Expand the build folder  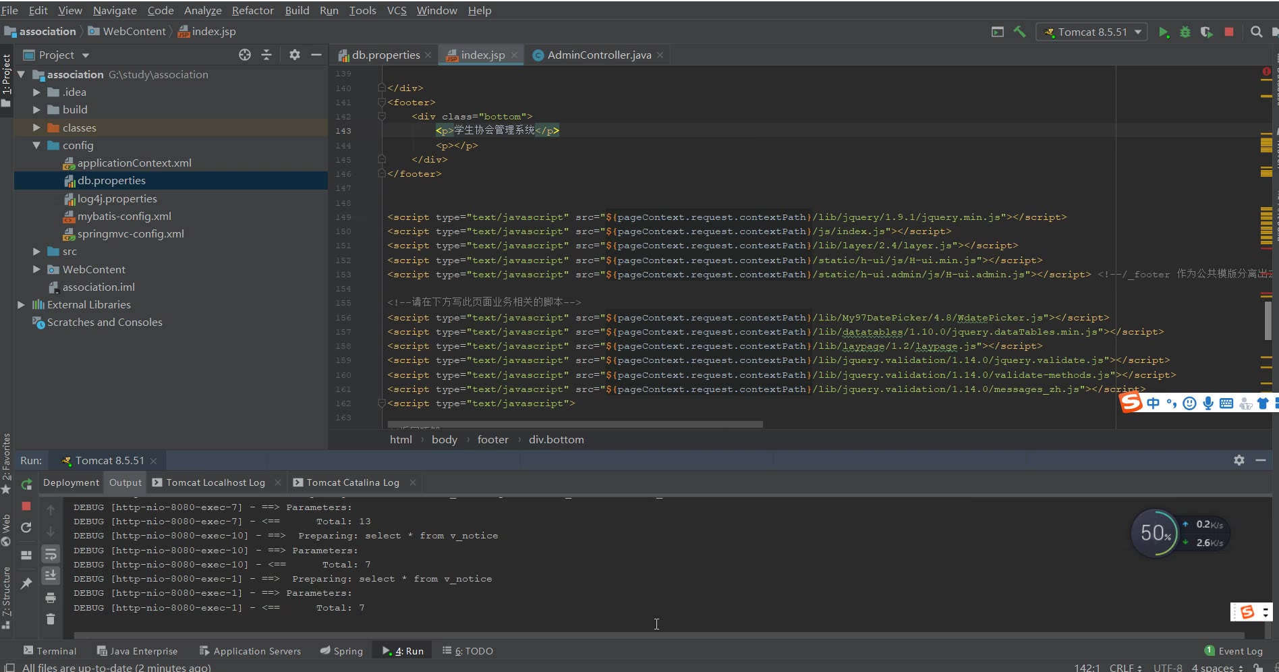[37, 109]
